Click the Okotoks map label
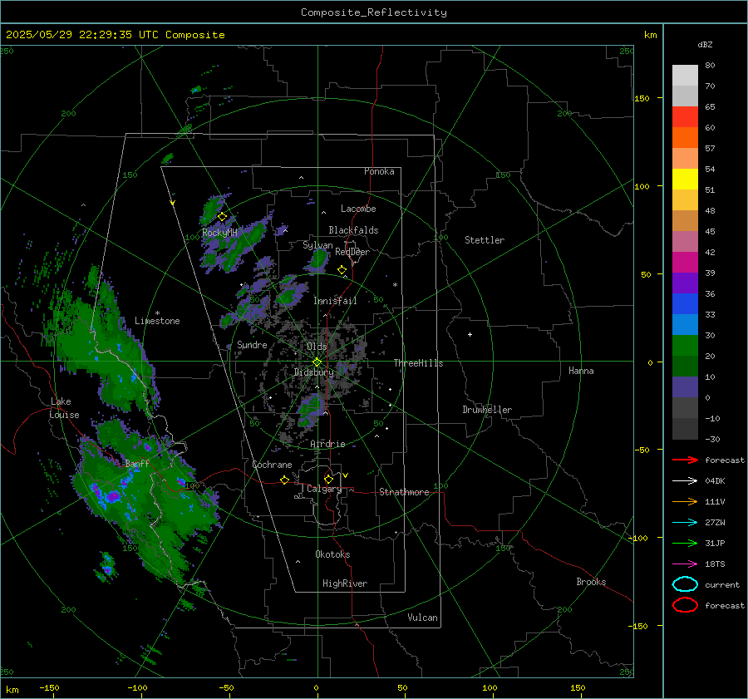The height and width of the screenshot is (699, 748). pos(332,554)
